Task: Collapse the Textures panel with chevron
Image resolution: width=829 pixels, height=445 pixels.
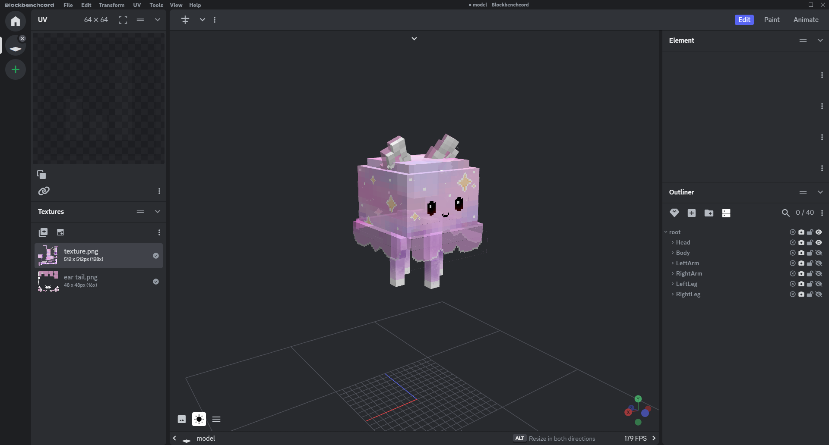Action: pyautogui.click(x=158, y=212)
